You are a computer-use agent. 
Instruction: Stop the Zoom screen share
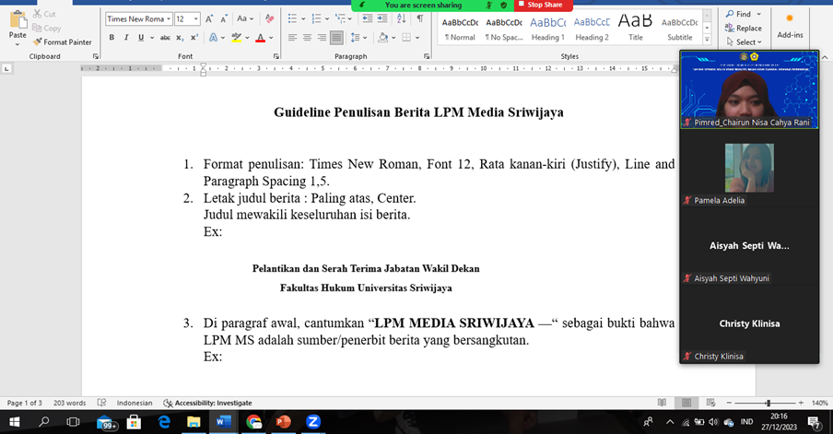pyautogui.click(x=545, y=6)
